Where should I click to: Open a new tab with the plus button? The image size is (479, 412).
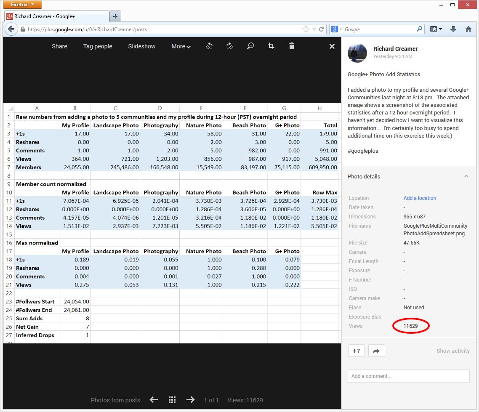(x=115, y=16)
